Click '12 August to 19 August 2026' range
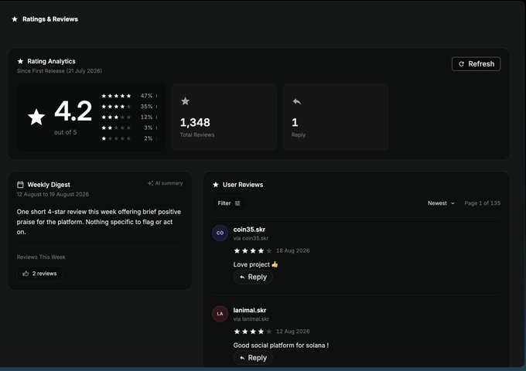The width and height of the screenshot is (526, 371). tap(53, 194)
